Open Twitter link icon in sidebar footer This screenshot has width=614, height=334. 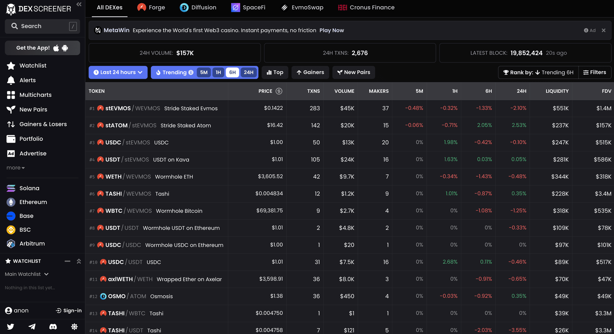(11, 327)
